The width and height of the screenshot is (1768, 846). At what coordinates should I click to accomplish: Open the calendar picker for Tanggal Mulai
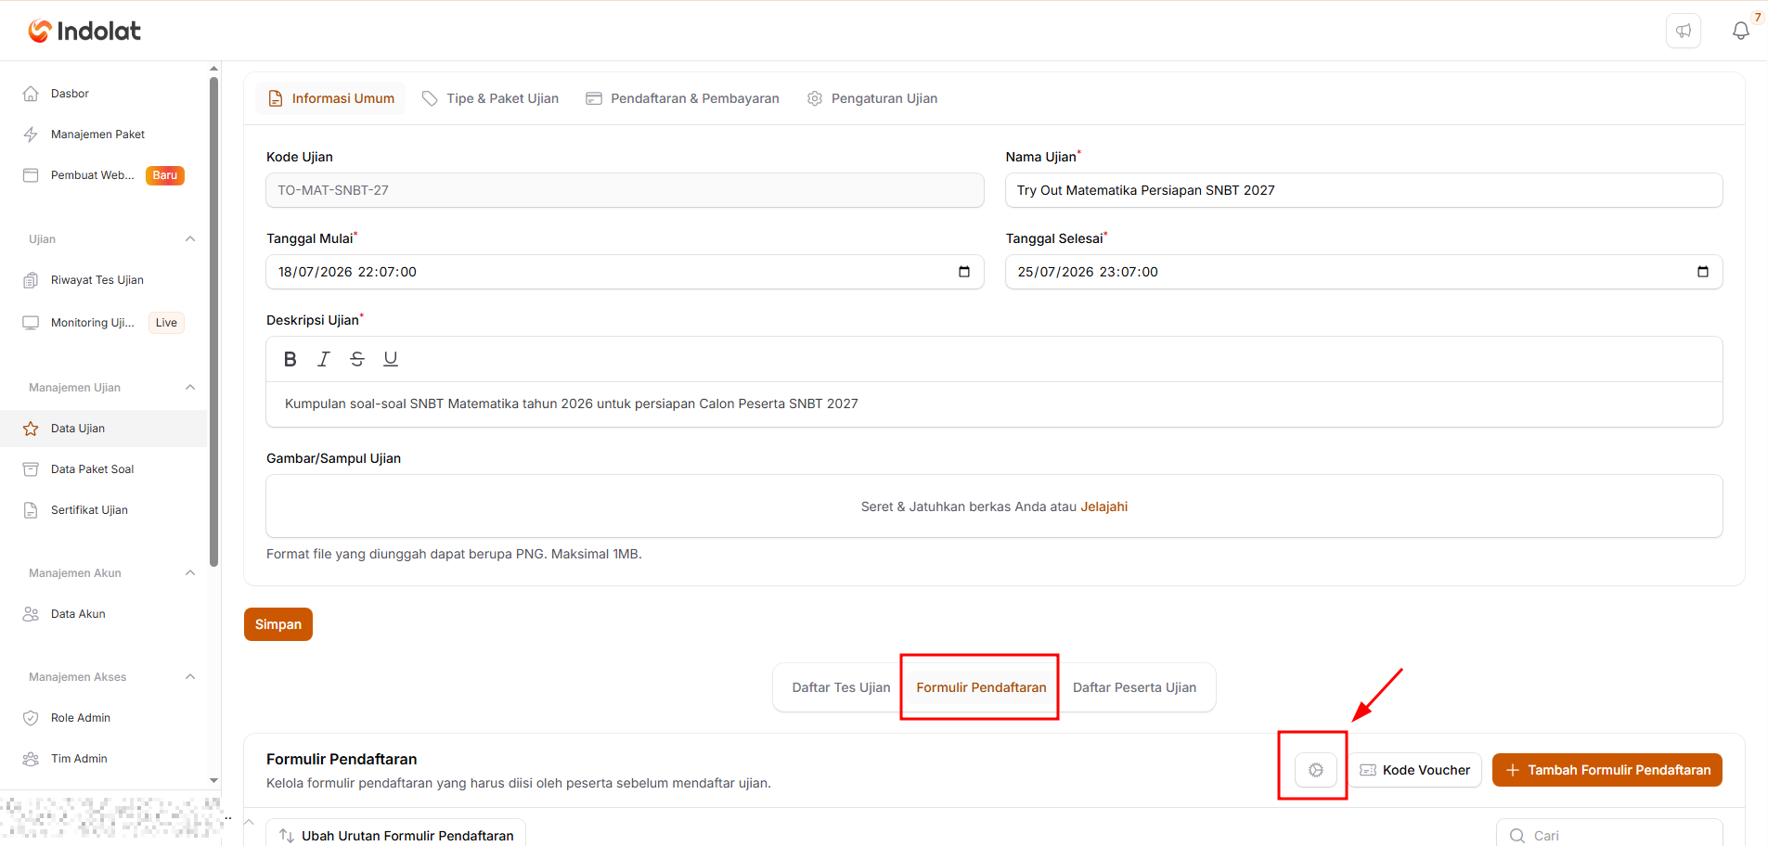pos(964,272)
